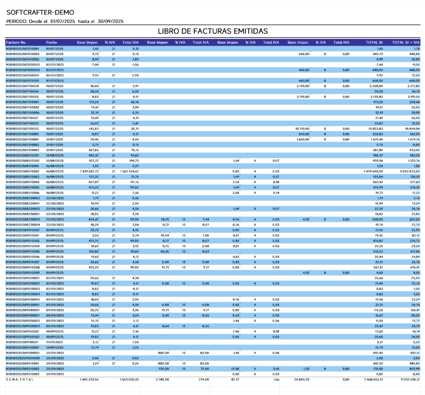
Task: Select the summed exempt base 20.840,20
Action: (302, 380)
